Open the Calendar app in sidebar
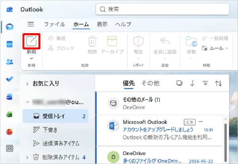 (x=10, y=44)
